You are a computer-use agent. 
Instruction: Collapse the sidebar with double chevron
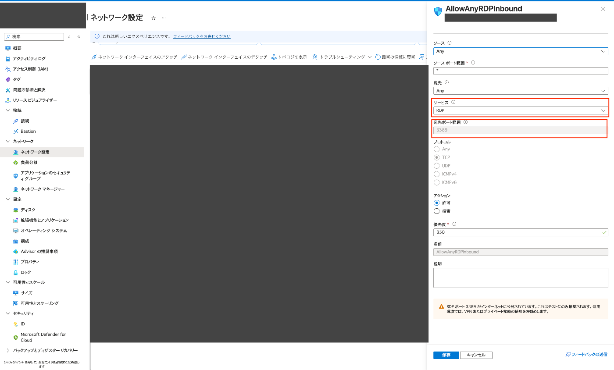[x=79, y=37]
